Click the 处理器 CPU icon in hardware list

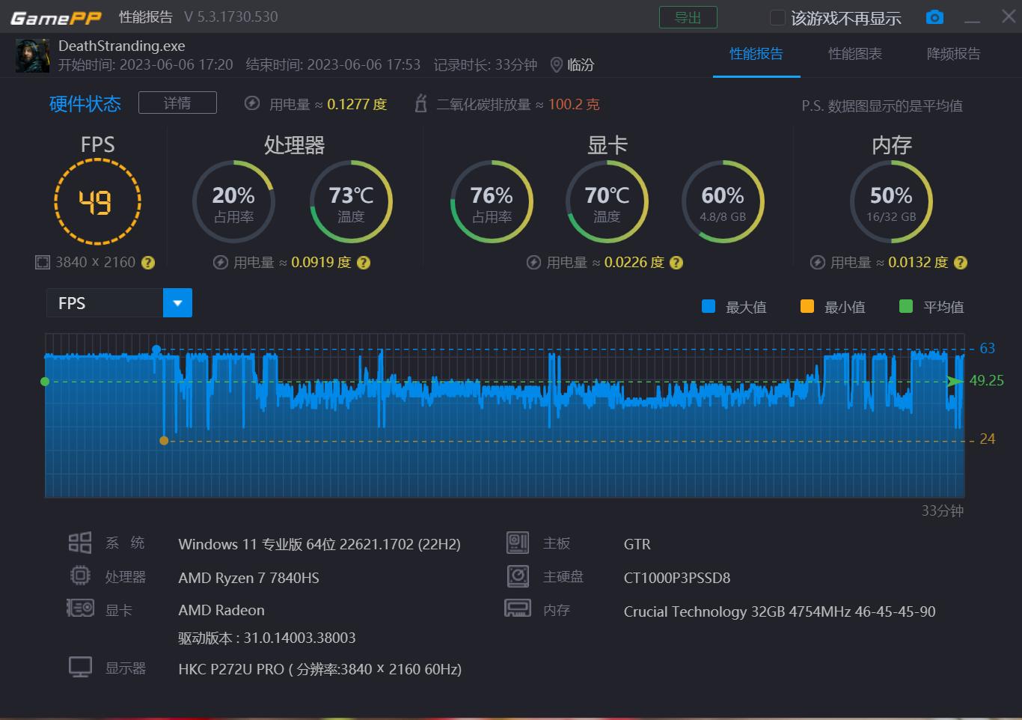(80, 576)
